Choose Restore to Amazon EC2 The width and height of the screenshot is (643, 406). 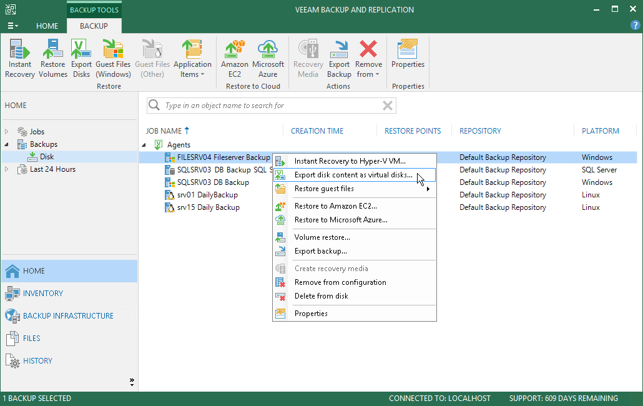tap(355, 206)
